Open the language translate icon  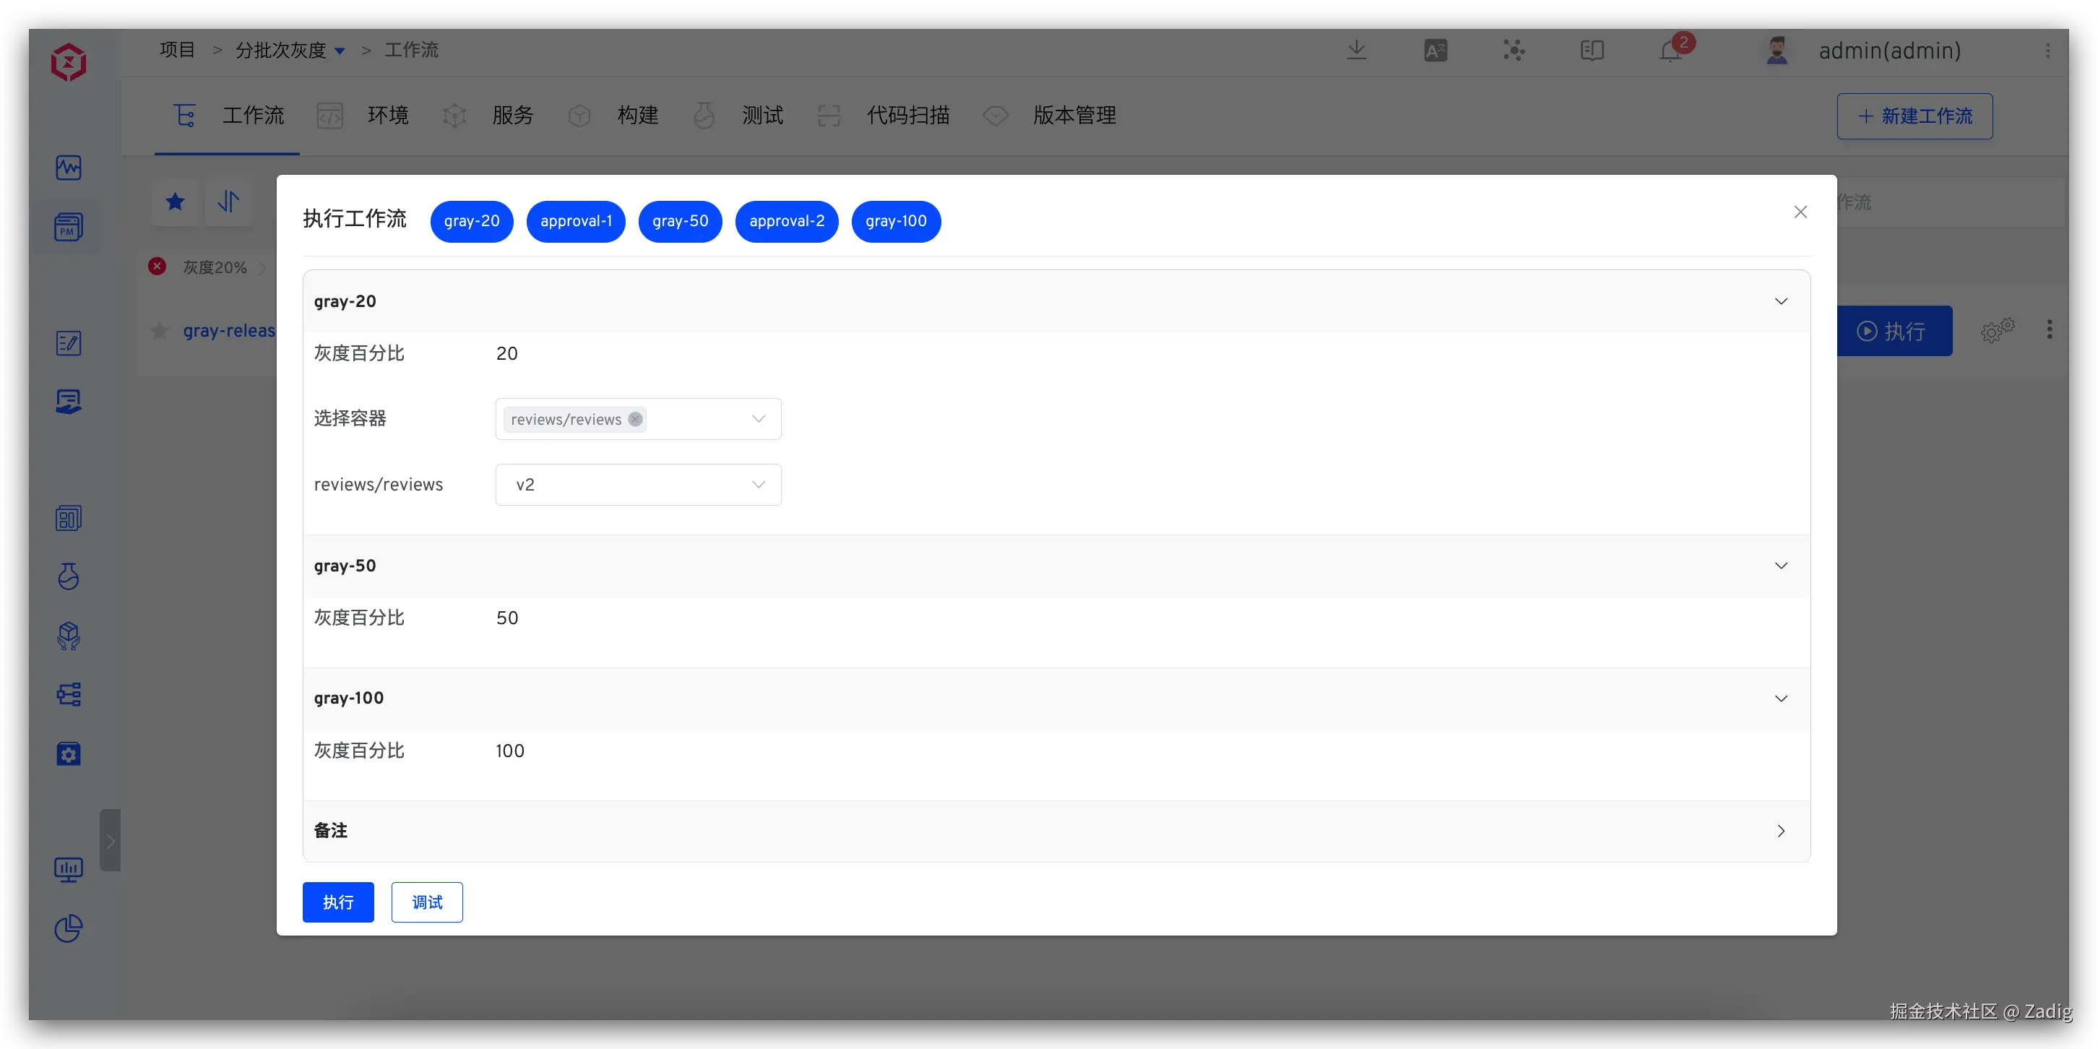[1435, 51]
